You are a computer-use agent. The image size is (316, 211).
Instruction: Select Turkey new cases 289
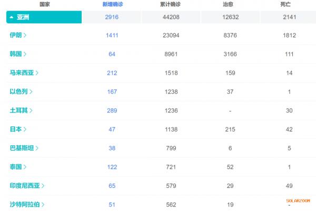point(112,110)
